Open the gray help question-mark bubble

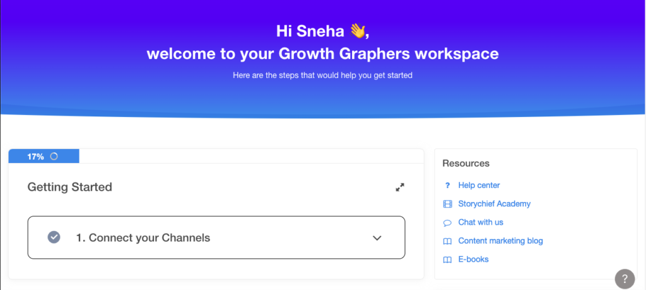(625, 279)
